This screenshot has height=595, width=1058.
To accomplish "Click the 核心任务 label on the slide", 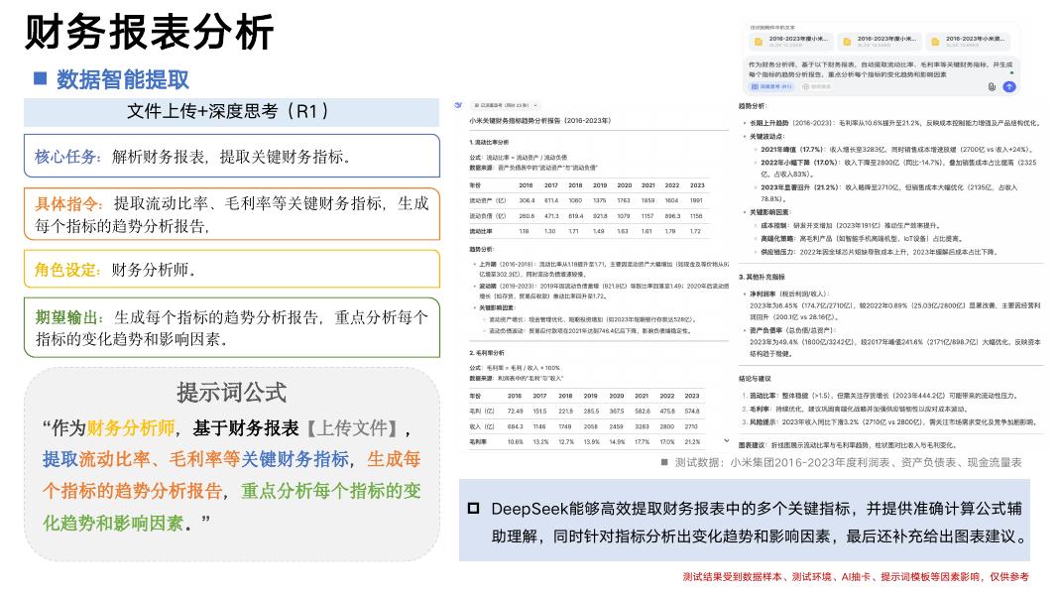I will pyautogui.click(x=67, y=157).
